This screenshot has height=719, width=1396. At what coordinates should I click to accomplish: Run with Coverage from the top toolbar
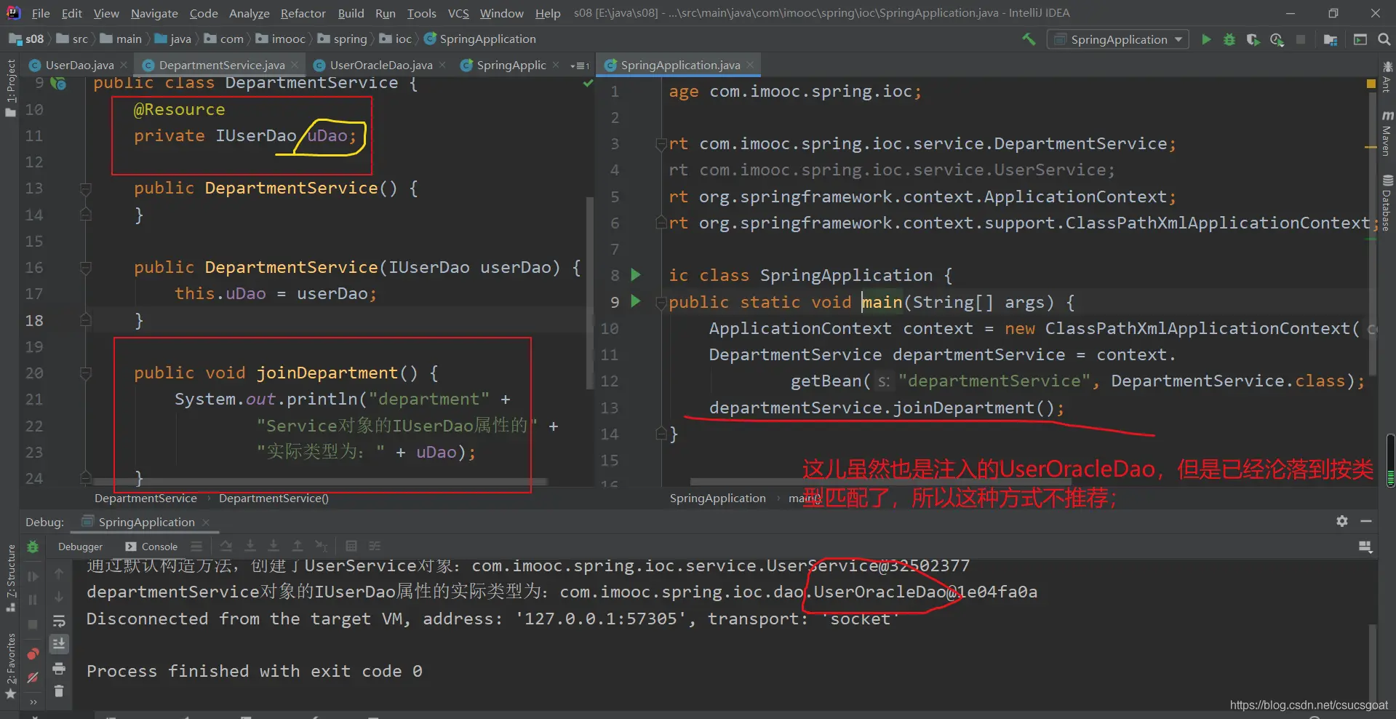[x=1253, y=39]
